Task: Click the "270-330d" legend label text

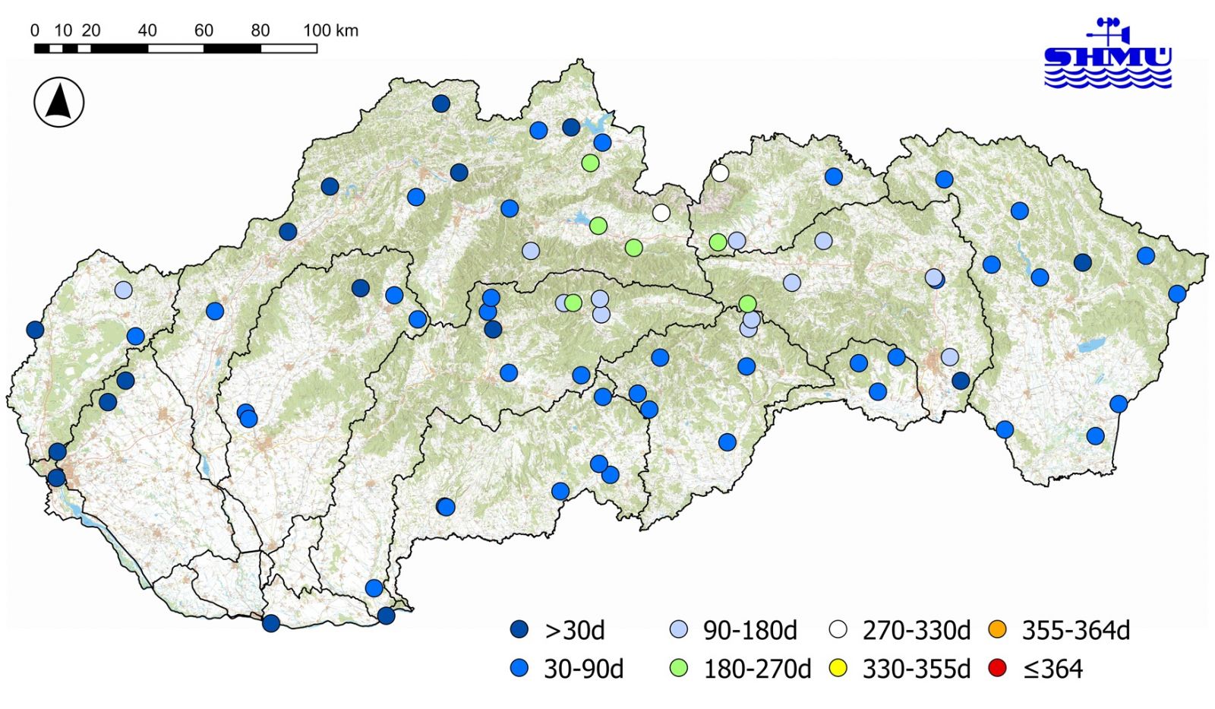Action: [x=916, y=630]
